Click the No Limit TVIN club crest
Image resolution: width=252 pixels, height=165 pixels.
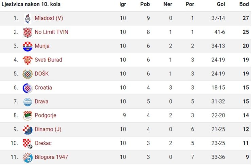[28, 32]
